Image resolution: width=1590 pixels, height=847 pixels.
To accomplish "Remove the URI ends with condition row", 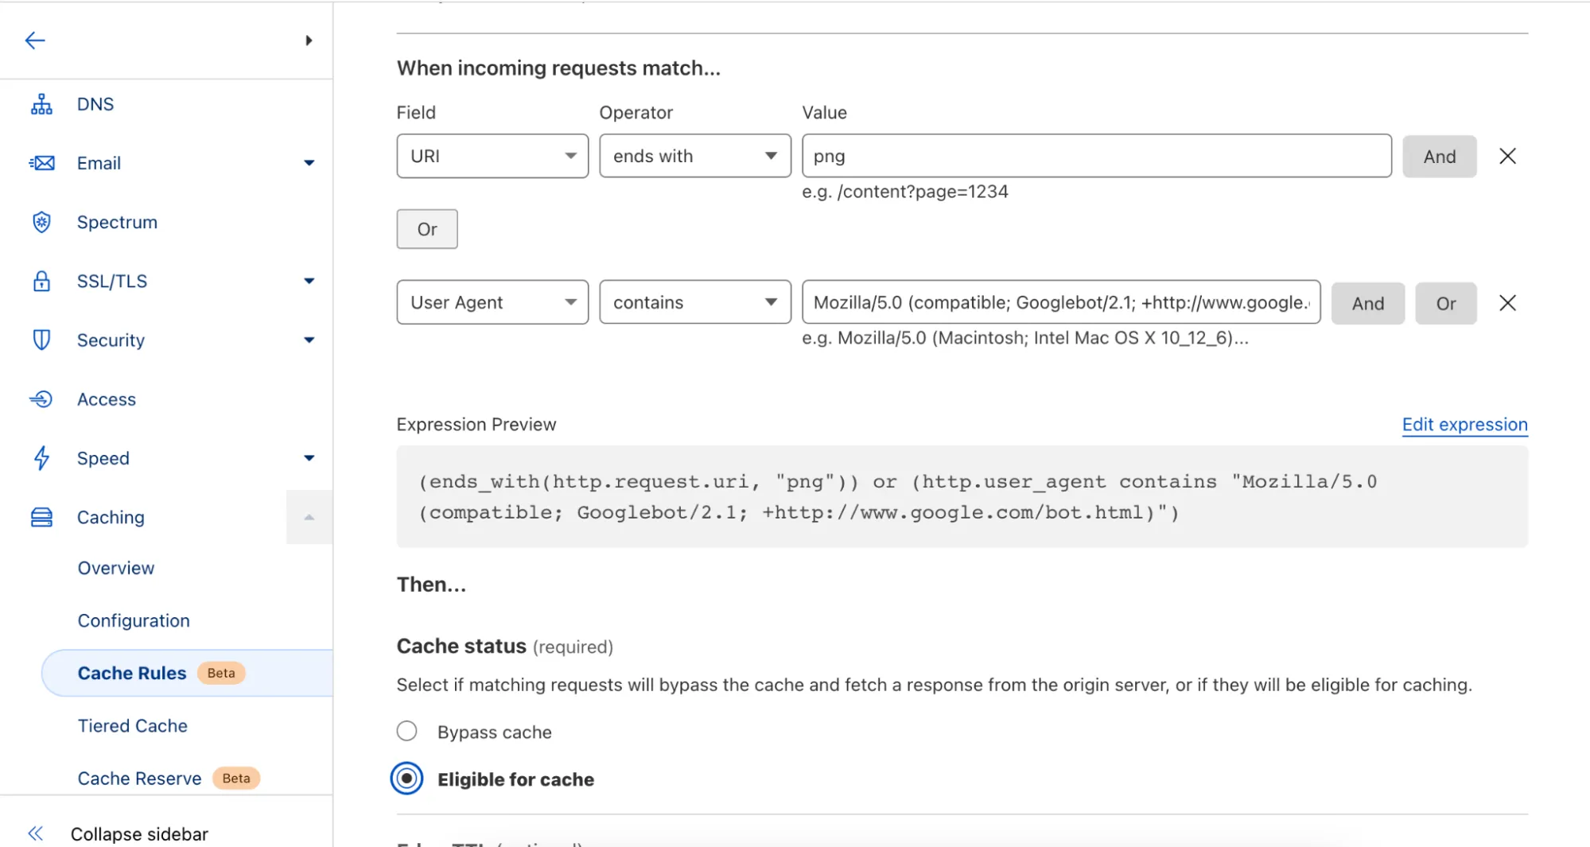I will 1507,157.
